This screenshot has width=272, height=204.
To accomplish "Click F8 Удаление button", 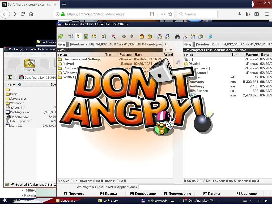I will [246, 194].
